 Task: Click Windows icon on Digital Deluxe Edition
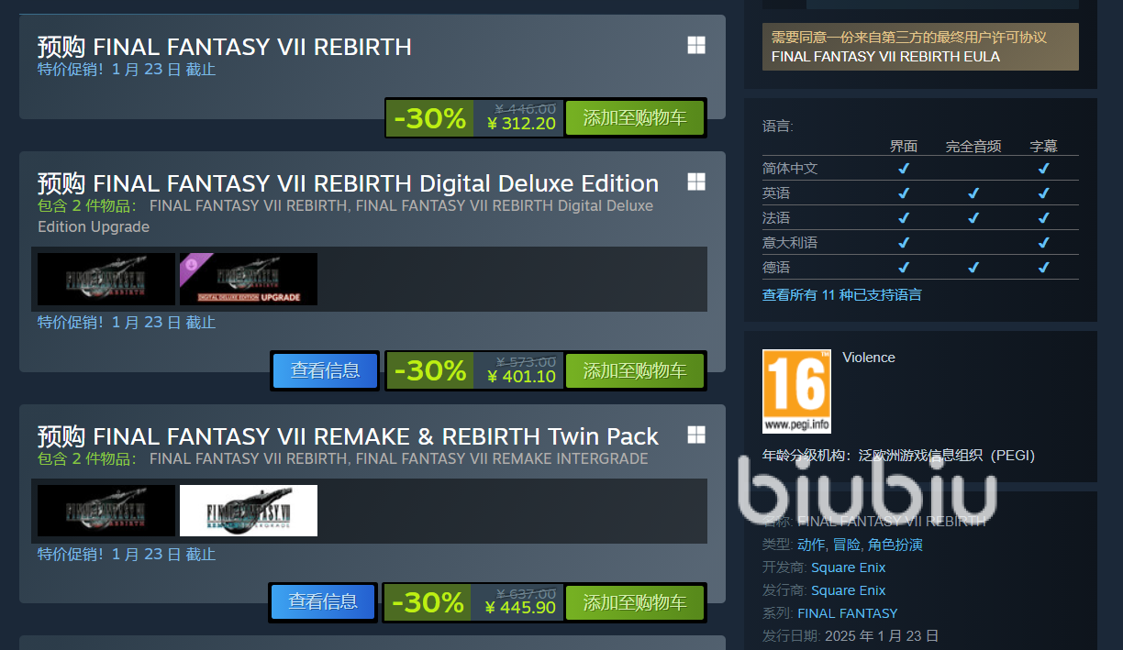(696, 182)
